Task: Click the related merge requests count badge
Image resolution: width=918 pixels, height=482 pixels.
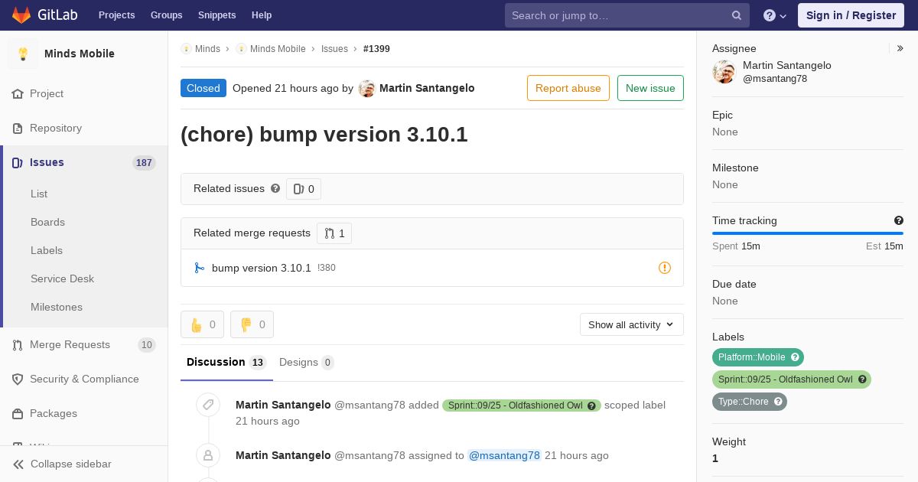Action: [334, 233]
